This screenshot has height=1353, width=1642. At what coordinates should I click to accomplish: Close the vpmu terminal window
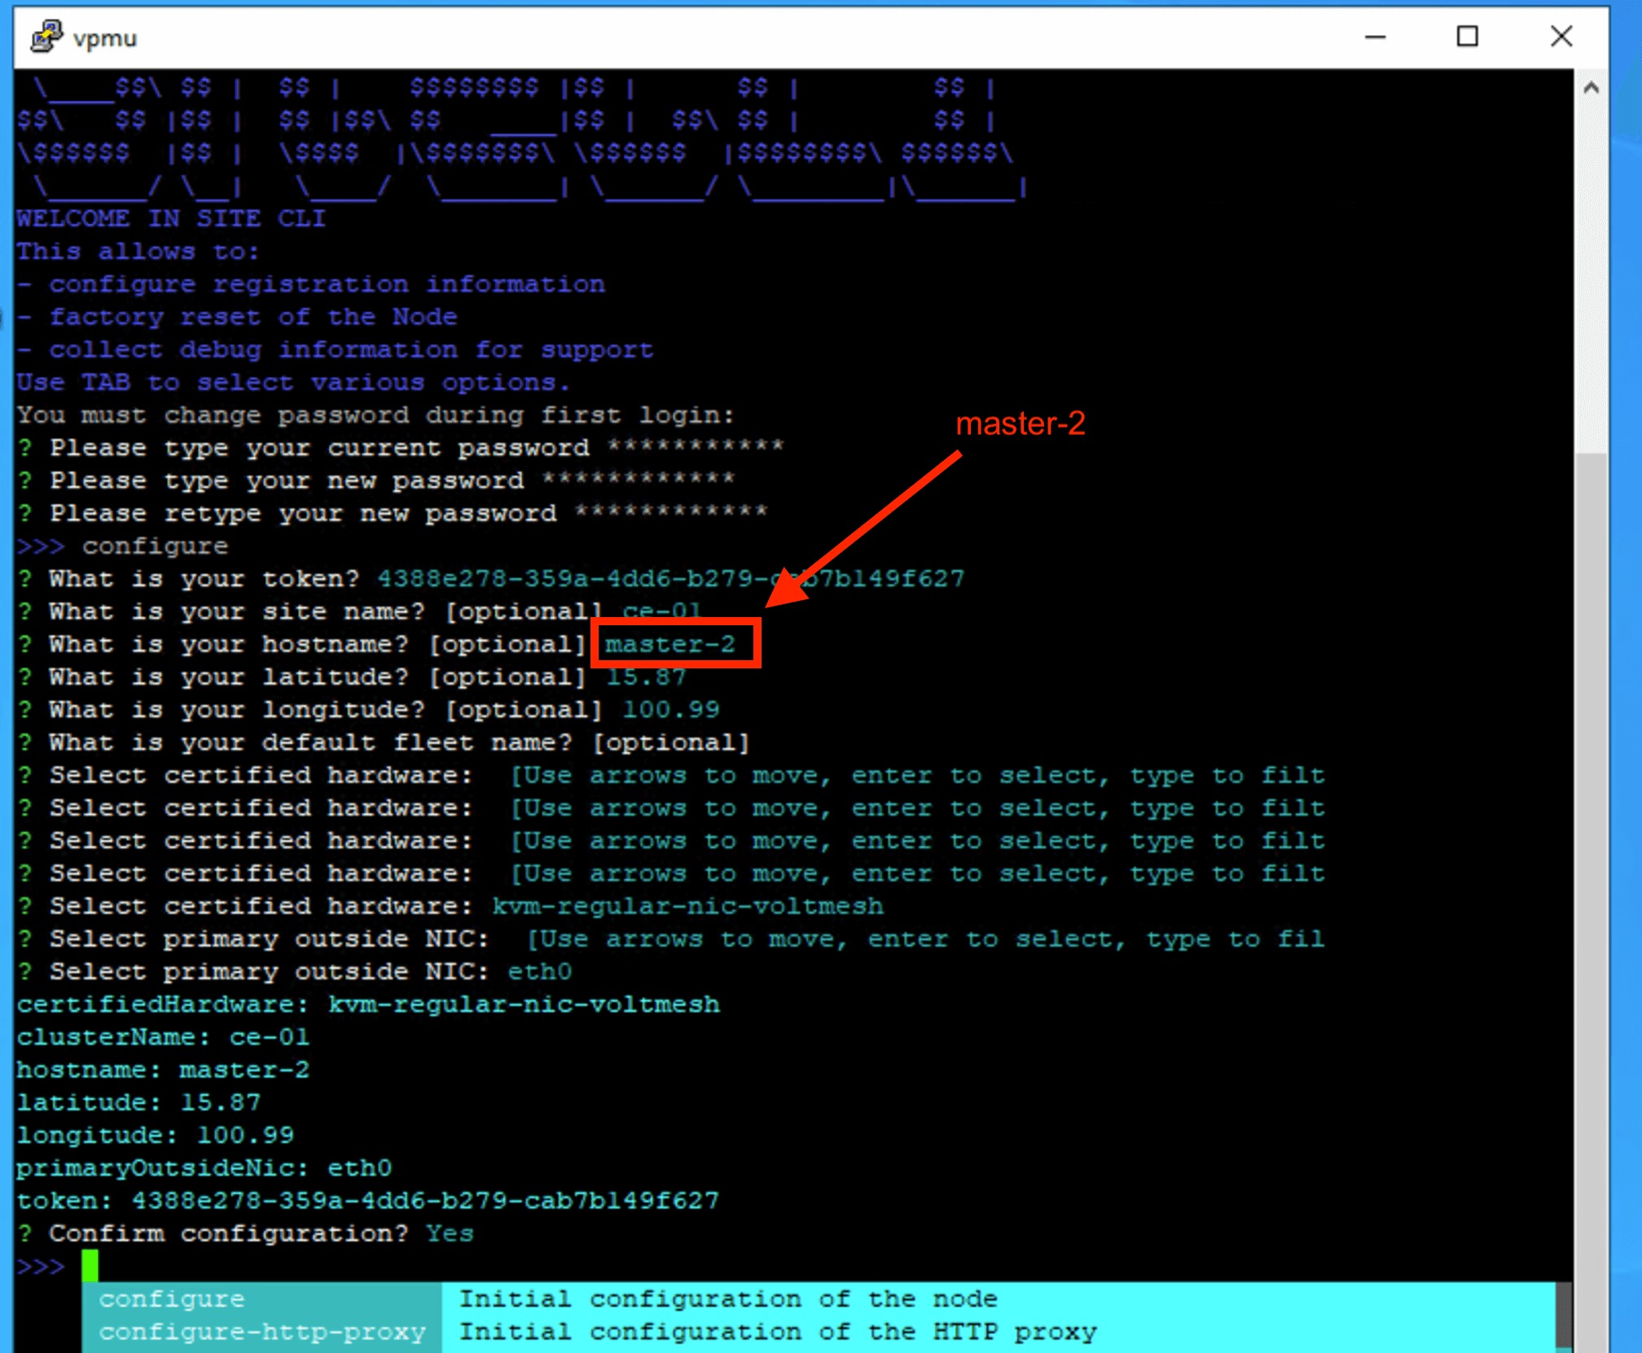1561,37
